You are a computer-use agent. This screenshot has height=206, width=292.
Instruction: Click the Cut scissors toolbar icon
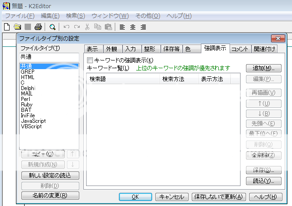pos(87,27)
